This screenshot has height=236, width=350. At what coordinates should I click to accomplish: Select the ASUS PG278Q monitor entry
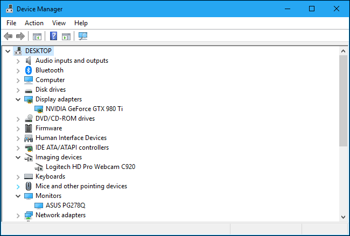[65, 205]
